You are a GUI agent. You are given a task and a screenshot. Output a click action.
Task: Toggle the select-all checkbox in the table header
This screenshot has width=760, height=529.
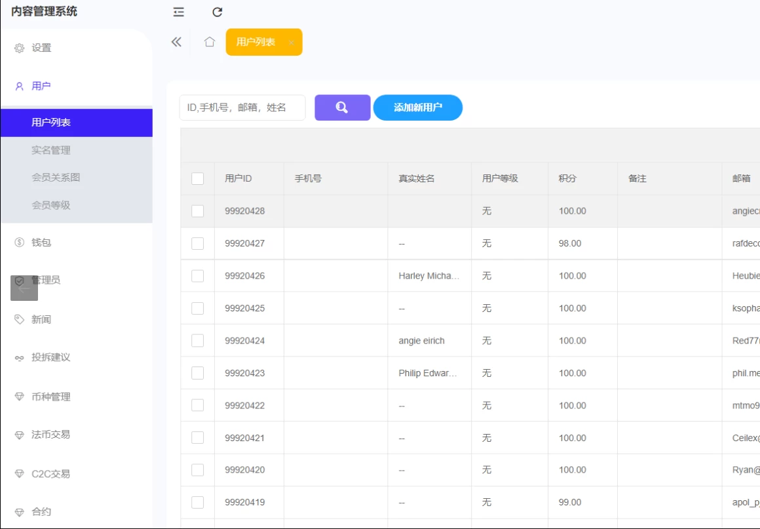click(x=197, y=178)
